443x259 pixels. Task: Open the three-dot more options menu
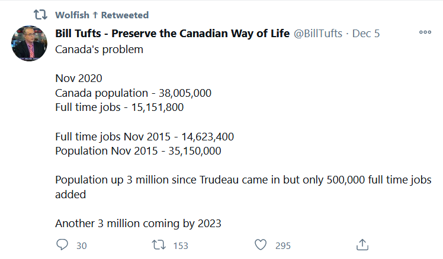[425, 32]
